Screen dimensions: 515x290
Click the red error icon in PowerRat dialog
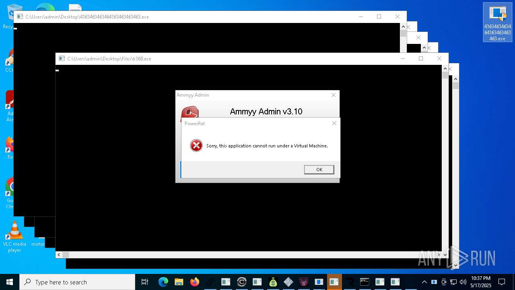coord(196,145)
